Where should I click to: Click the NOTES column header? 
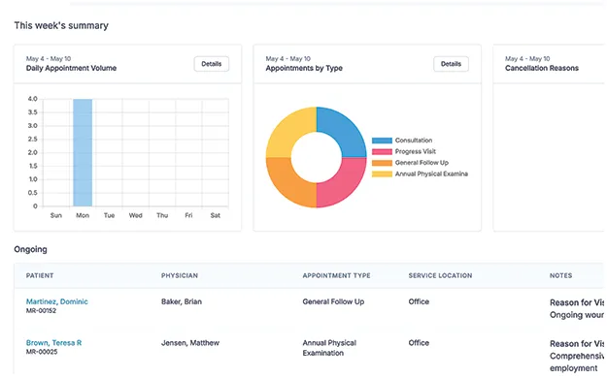pos(561,275)
